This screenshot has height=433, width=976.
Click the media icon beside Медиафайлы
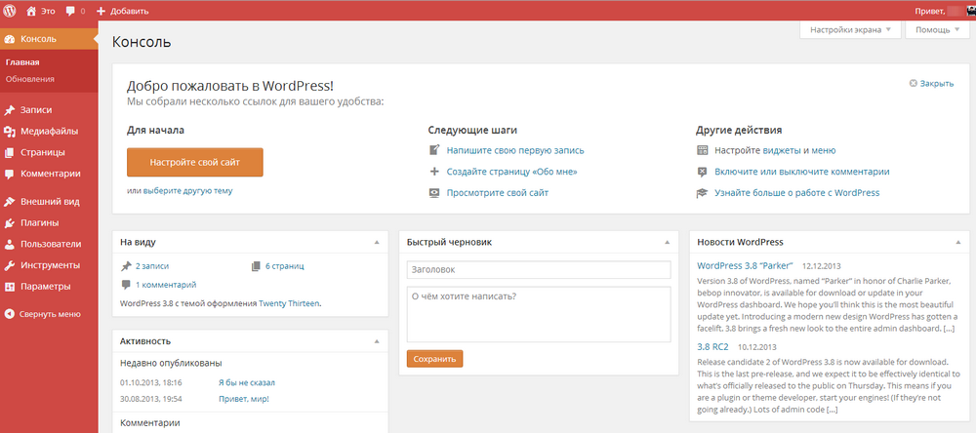[x=10, y=132]
